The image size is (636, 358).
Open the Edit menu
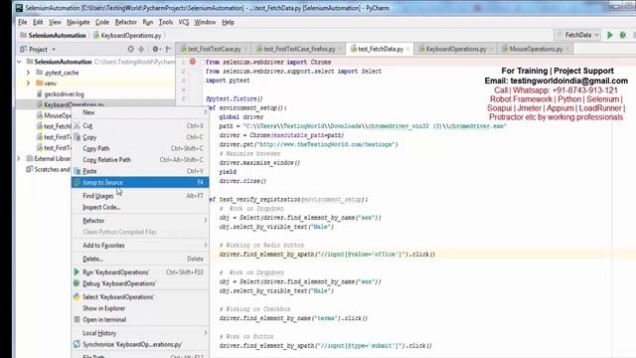(38, 22)
